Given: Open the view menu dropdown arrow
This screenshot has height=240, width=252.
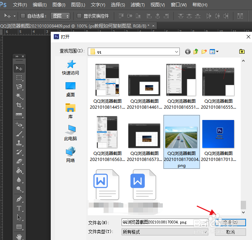Looking at the screenshot, I should 217,52.
